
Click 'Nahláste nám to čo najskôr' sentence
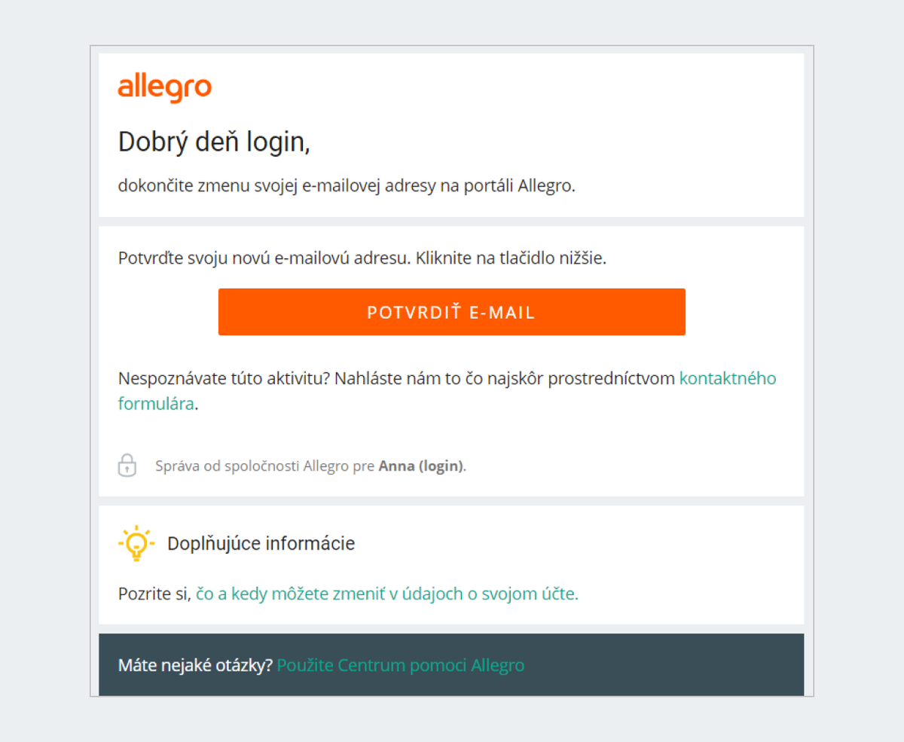[x=439, y=378]
